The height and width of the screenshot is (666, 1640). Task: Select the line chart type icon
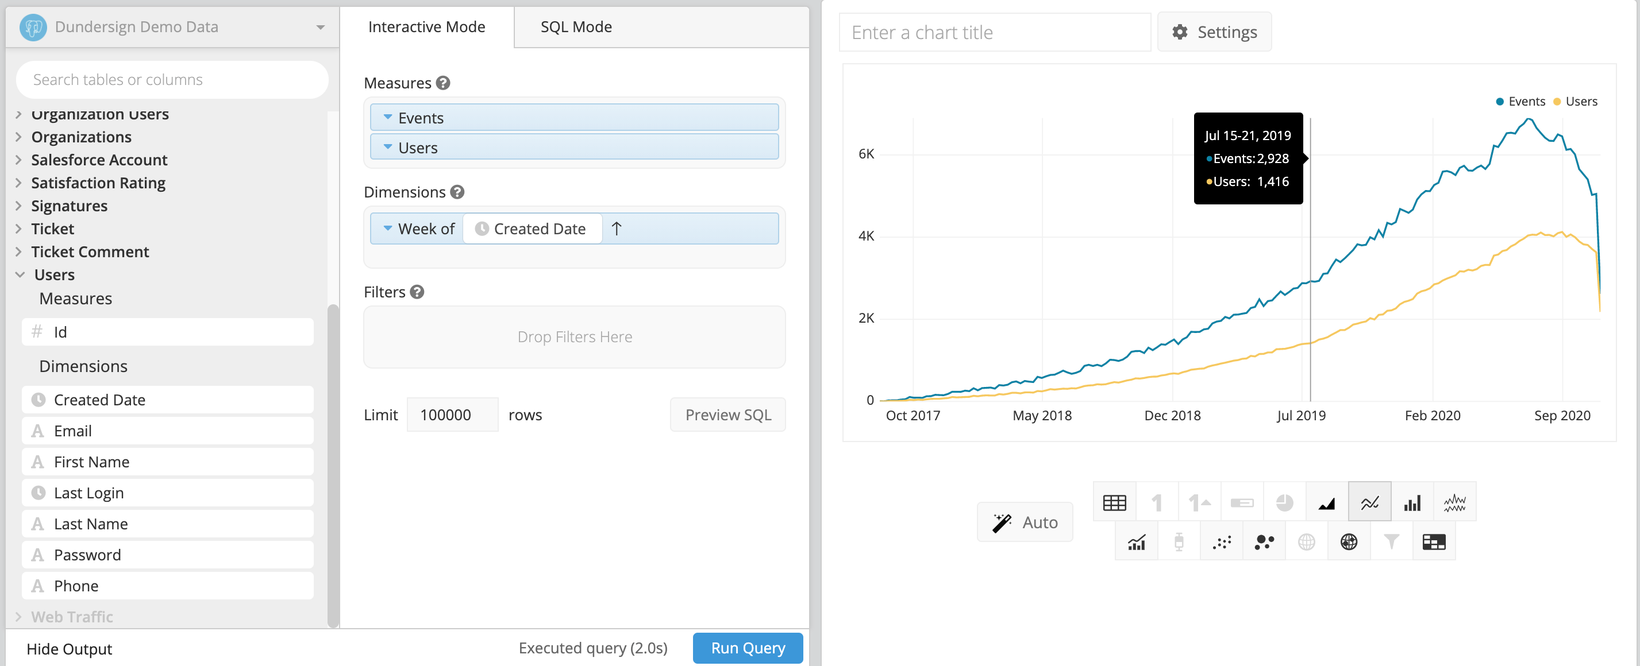point(1370,502)
